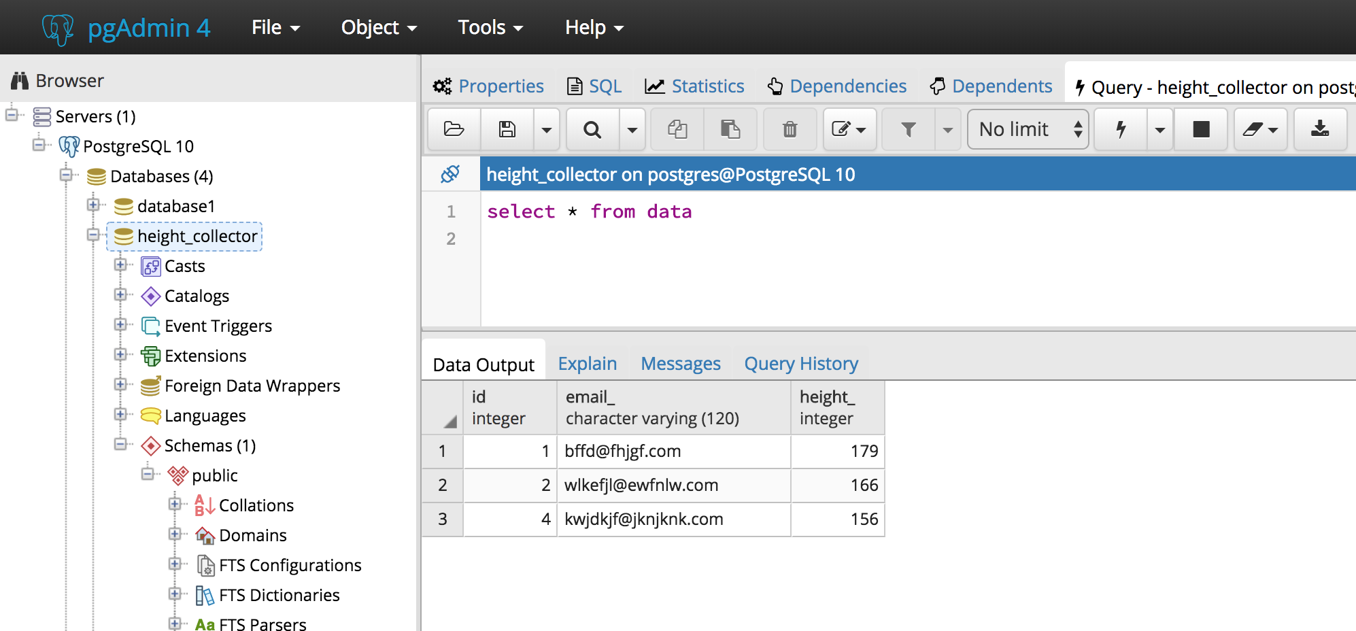Switch to the Properties tab
The width and height of the screenshot is (1356, 631).
[x=488, y=86]
